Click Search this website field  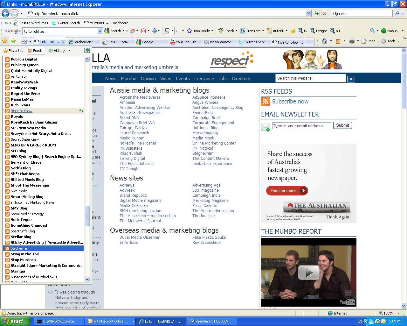(x=310, y=78)
